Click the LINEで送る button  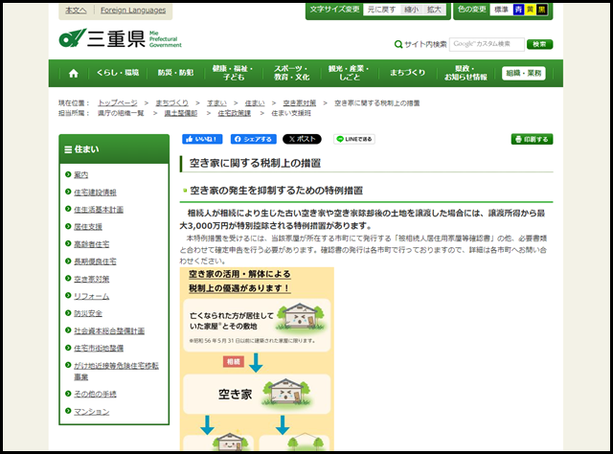pyautogui.click(x=354, y=139)
